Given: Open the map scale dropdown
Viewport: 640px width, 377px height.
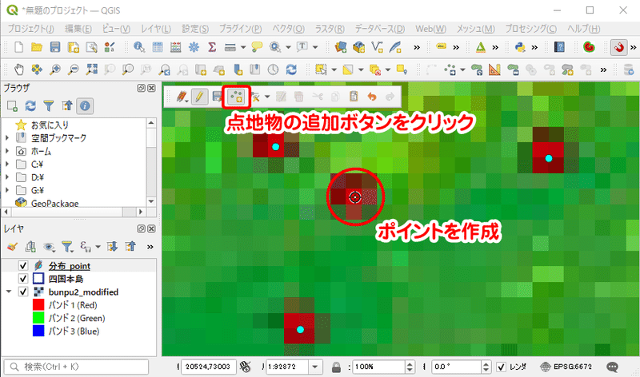Looking at the screenshot, I should coord(315,367).
